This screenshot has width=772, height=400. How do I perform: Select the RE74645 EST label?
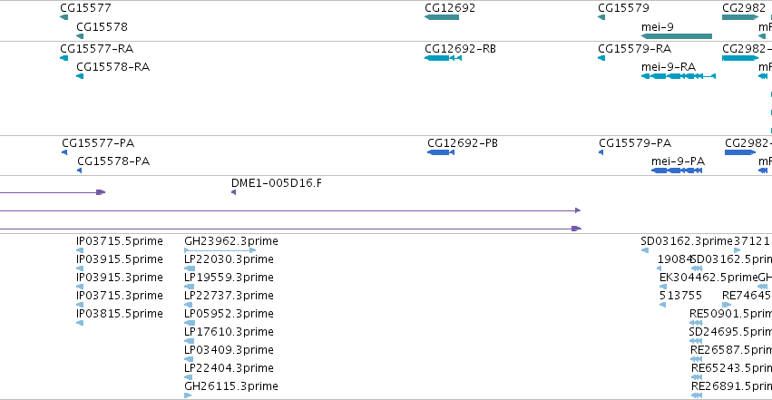click(747, 296)
